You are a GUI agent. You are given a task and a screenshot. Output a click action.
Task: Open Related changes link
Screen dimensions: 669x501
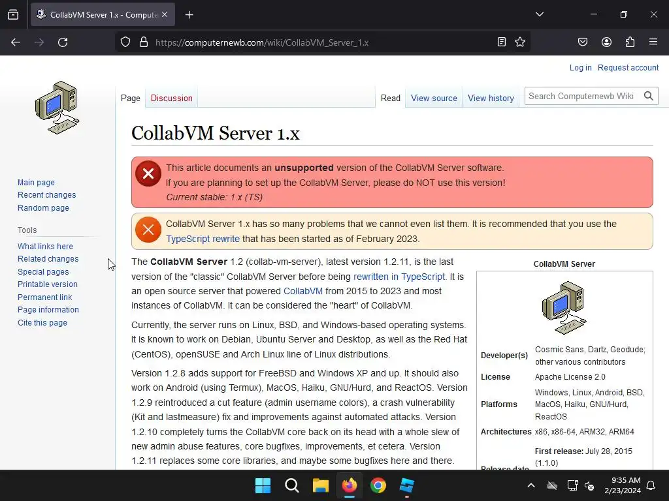tap(48, 258)
